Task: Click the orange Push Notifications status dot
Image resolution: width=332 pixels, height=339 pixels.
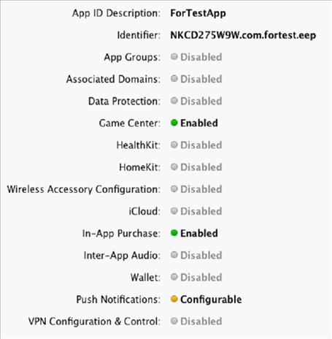Action: (174, 299)
